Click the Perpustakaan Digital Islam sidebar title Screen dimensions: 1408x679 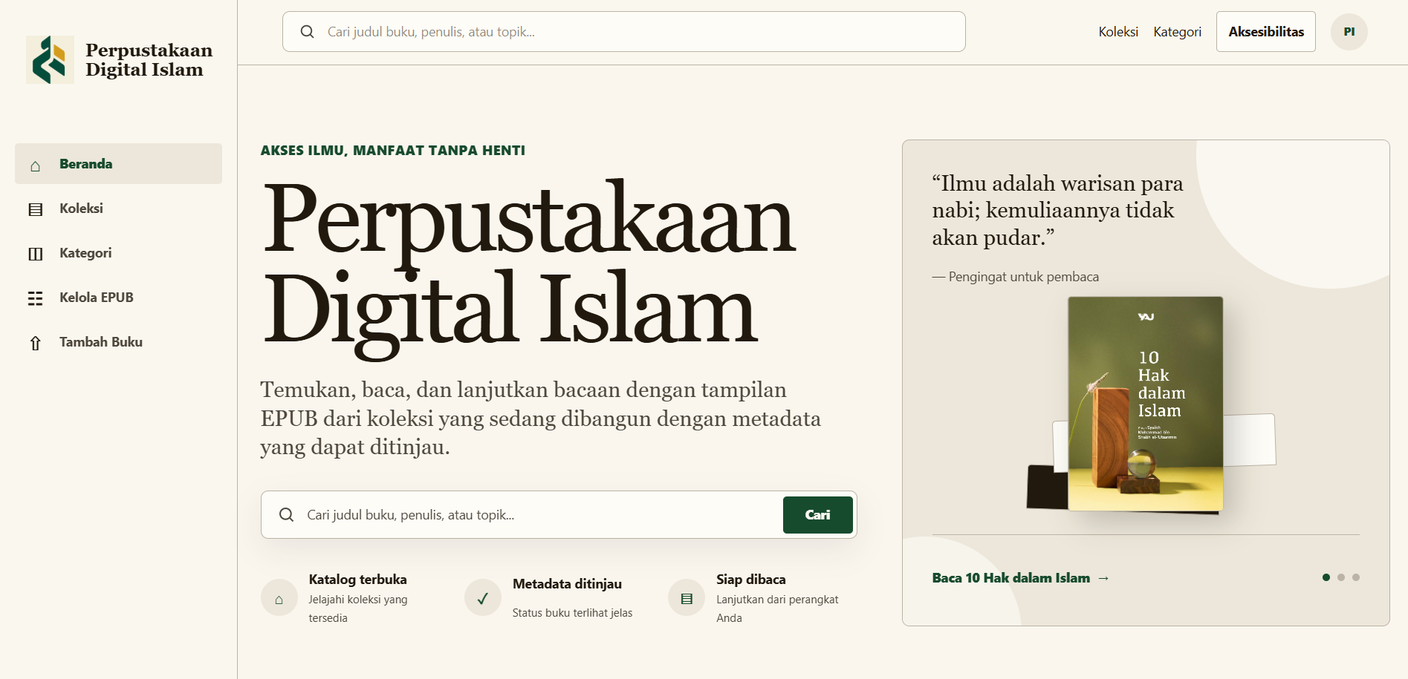(x=149, y=60)
